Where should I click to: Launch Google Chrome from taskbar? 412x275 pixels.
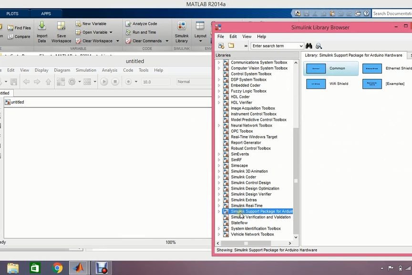tap(57, 268)
